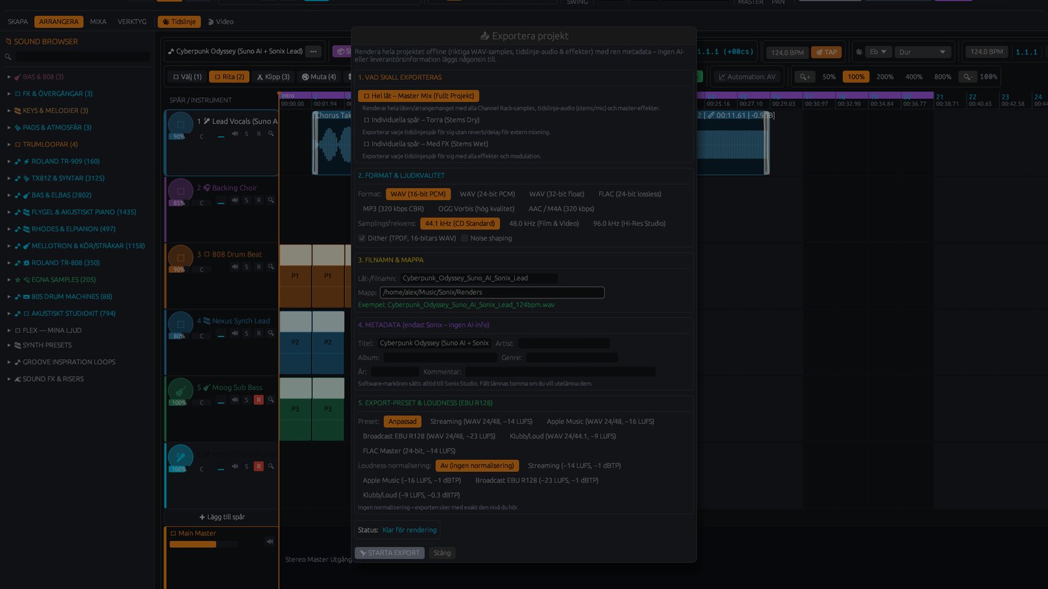Select Streaming (WAV 24/48, −14 LUFS) preset
This screenshot has height=589, width=1048.
point(481,421)
